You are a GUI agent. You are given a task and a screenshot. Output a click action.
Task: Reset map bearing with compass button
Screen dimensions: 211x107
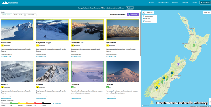click(210, 104)
